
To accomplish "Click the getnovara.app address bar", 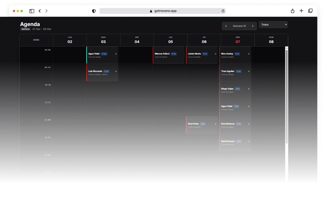I will click(162, 11).
